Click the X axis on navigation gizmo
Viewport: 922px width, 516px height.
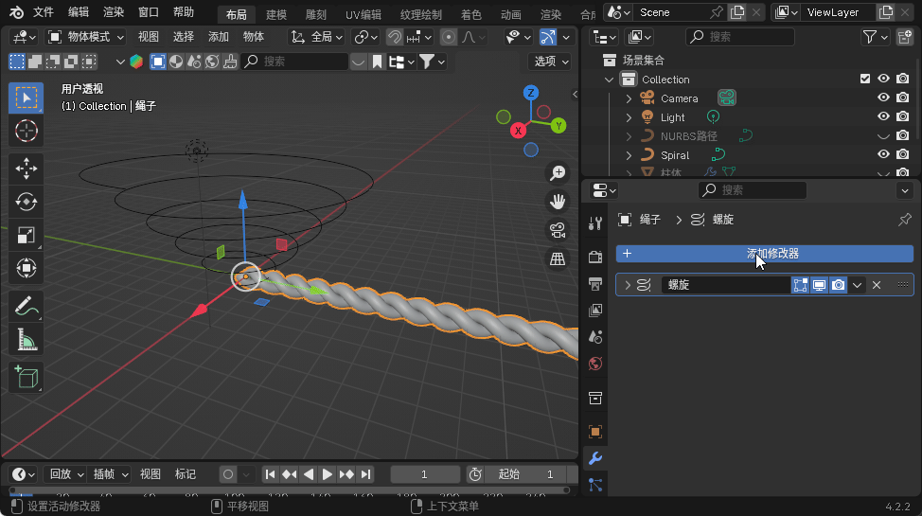pyautogui.click(x=518, y=130)
